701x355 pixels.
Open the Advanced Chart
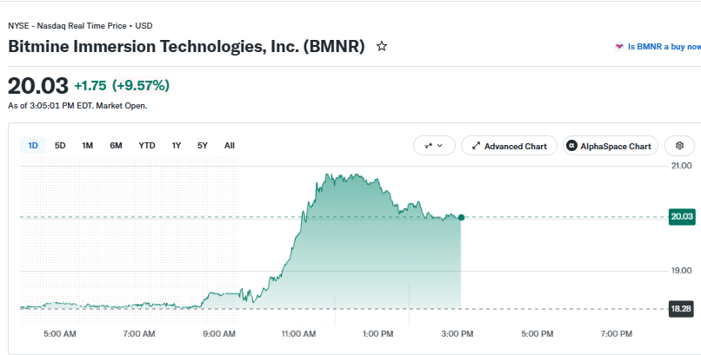coord(509,146)
